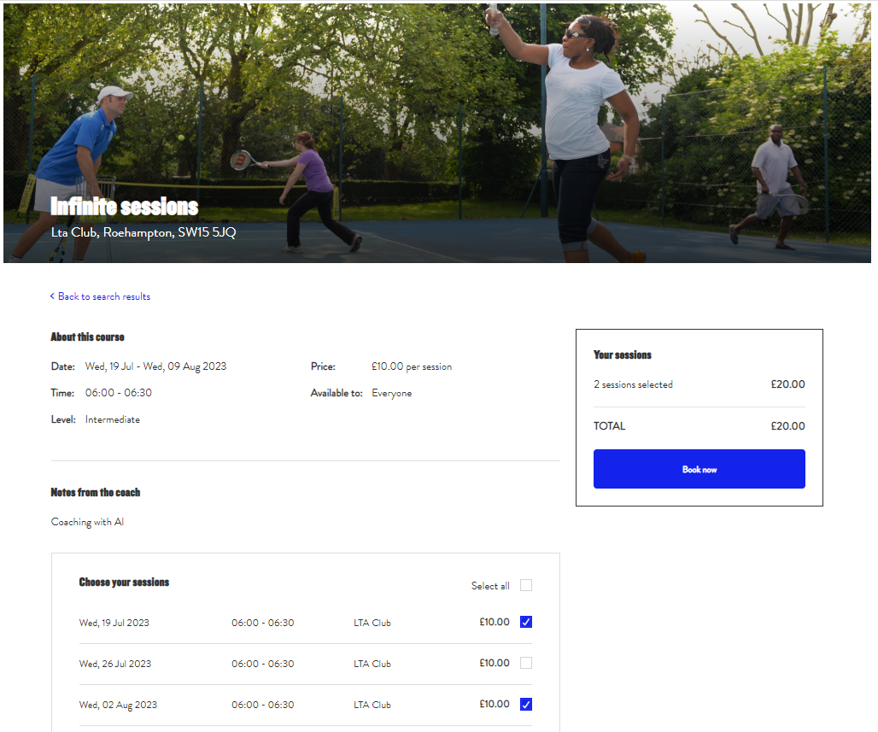This screenshot has height=732, width=878.
Task: Click the Coaching with AI note
Action: [87, 522]
